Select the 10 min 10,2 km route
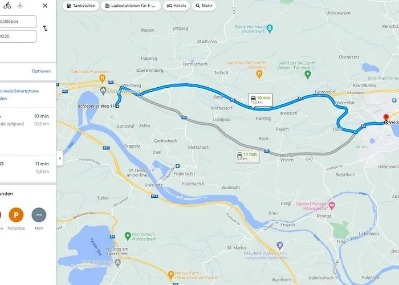 [28, 120]
